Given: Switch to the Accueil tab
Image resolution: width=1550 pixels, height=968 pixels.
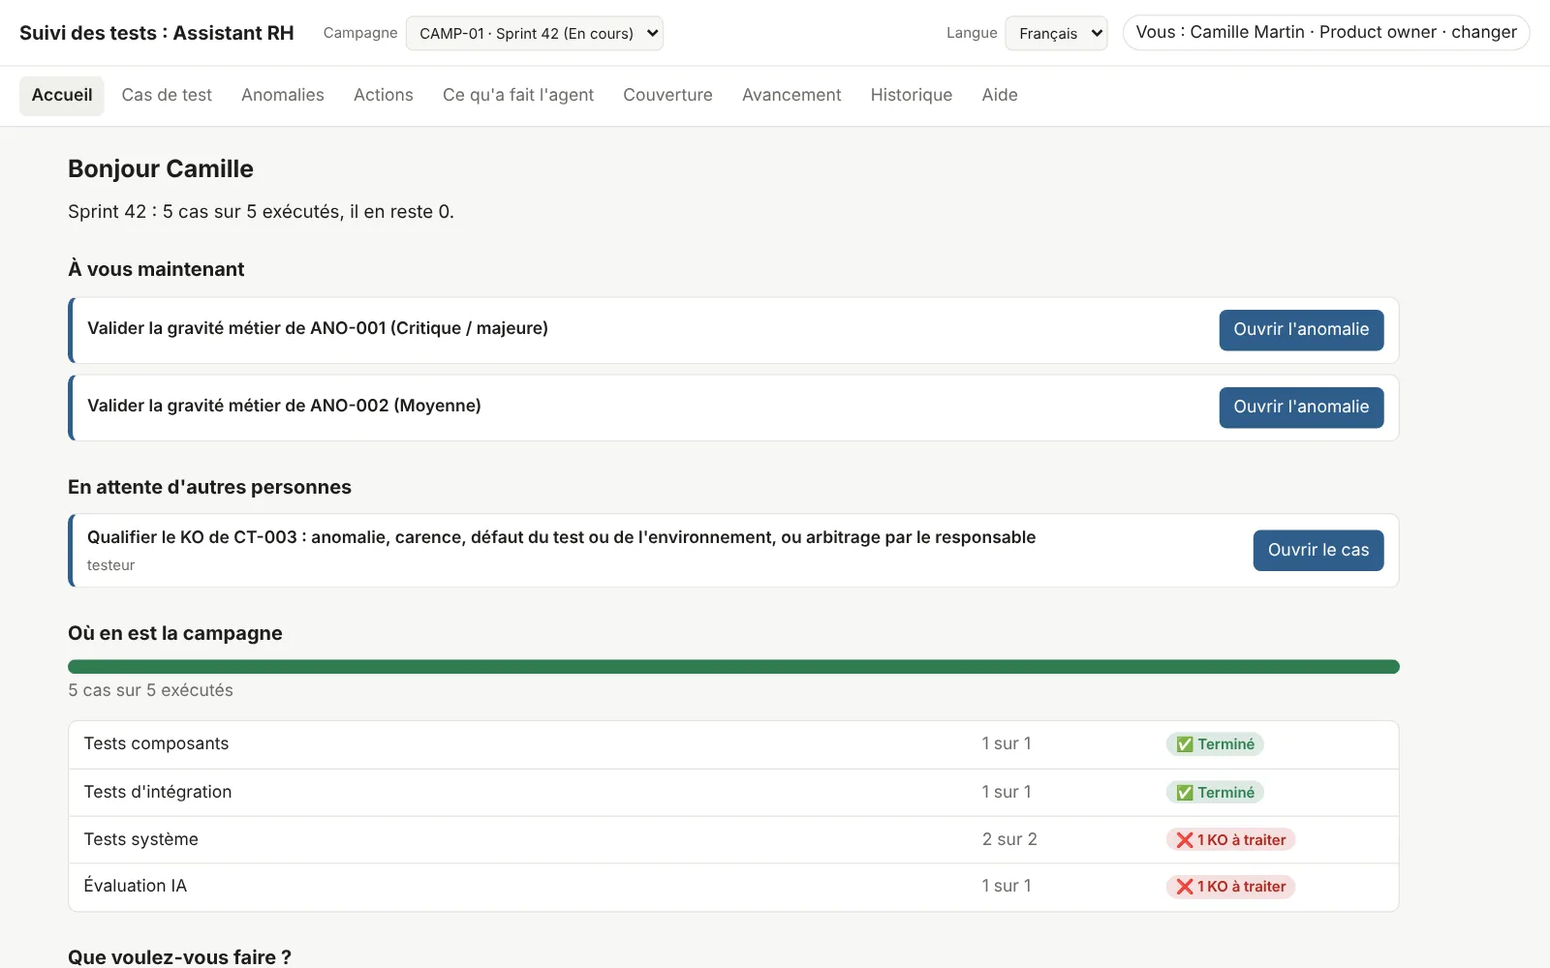Looking at the screenshot, I should pyautogui.click(x=62, y=95).
